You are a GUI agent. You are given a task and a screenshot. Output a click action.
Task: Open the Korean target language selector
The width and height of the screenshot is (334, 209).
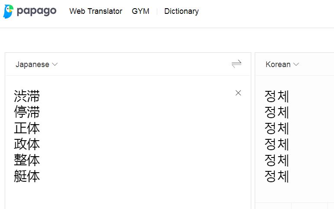(x=282, y=64)
